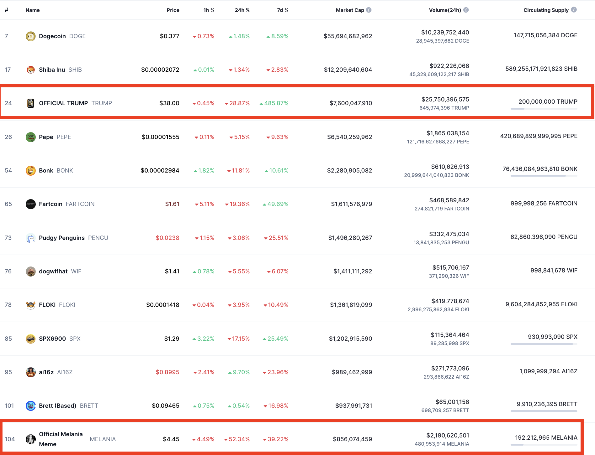The width and height of the screenshot is (595, 455).
Task: Select the dogwifhat logo
Action: 30,271
